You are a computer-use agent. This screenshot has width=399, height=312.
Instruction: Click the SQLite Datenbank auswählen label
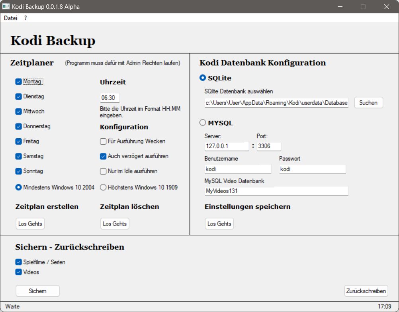239,91
